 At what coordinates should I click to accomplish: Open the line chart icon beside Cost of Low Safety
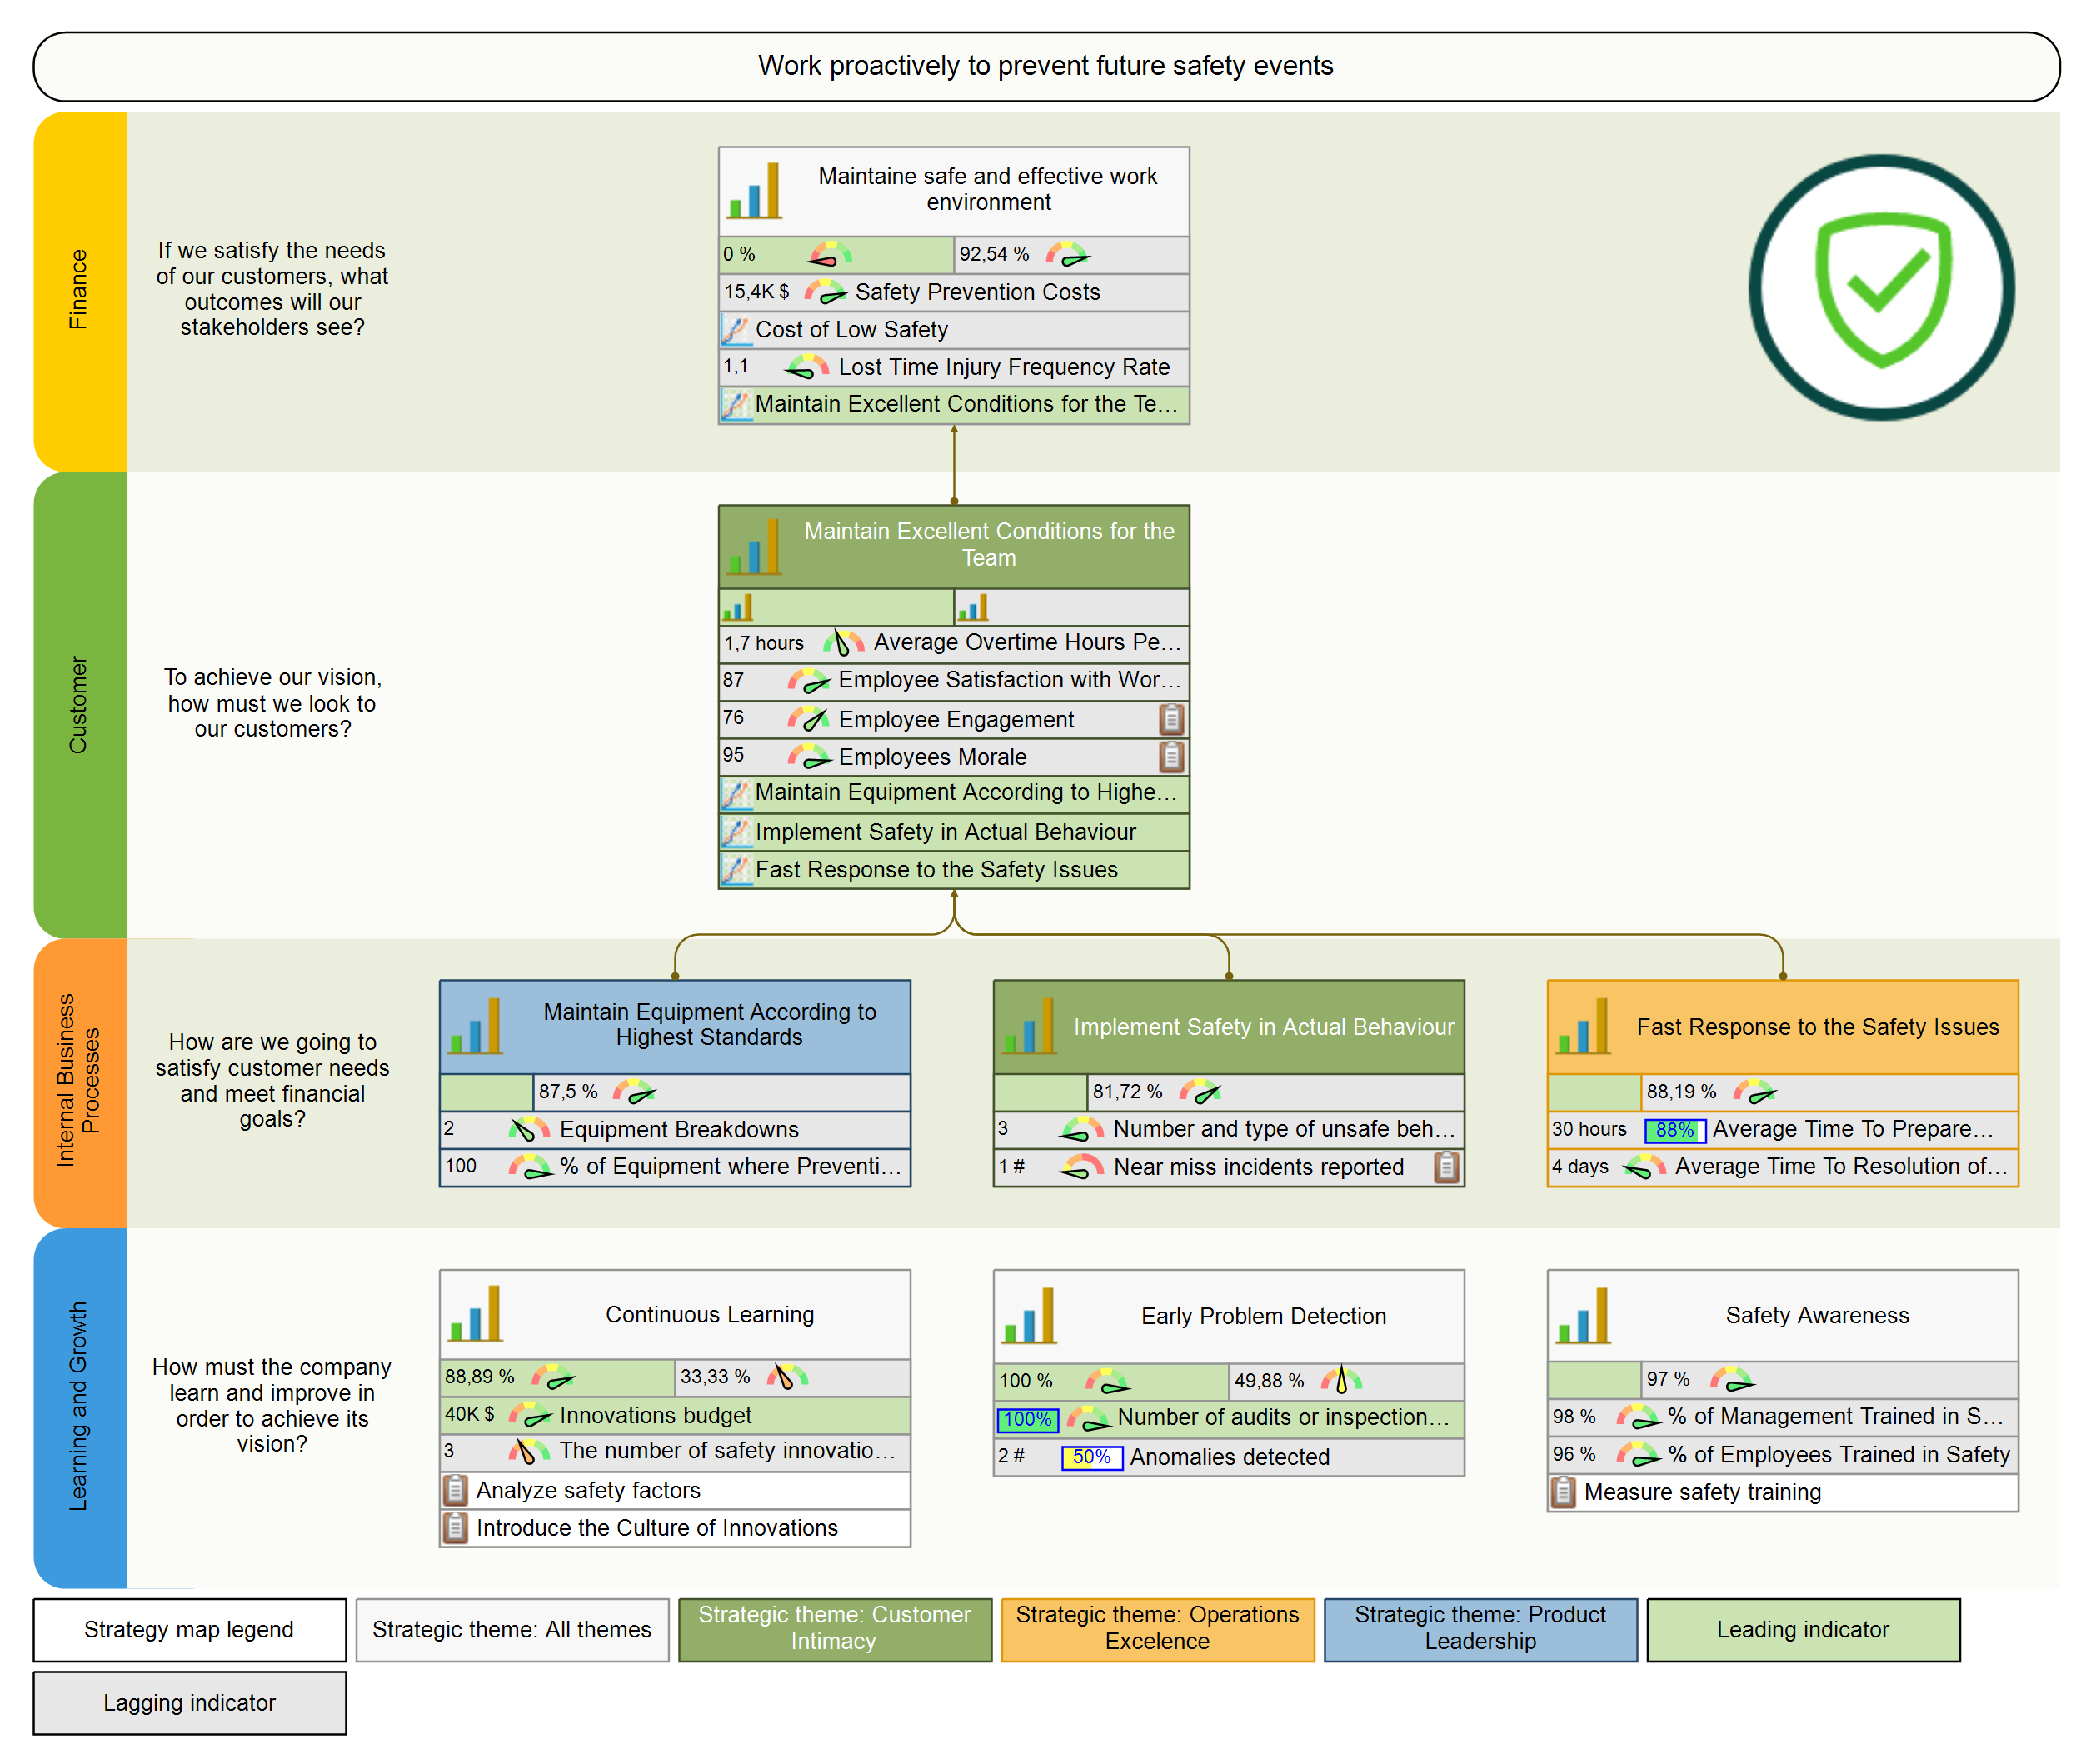coord(736,329)
